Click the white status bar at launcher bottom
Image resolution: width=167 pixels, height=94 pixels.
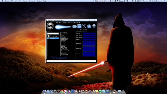click(71, 61)
